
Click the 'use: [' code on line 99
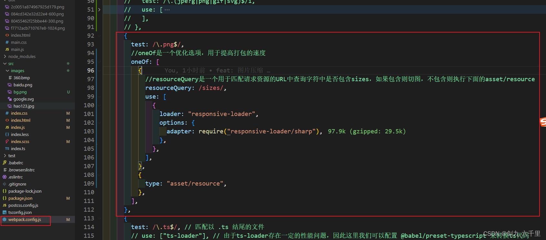(x=156, y=96)
